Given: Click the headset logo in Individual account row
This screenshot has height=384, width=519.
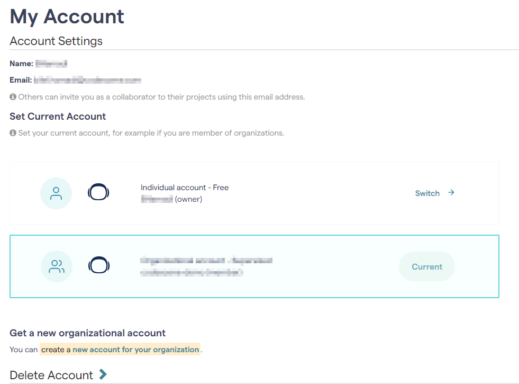Looking at the screenshot, I should point(98,192).
